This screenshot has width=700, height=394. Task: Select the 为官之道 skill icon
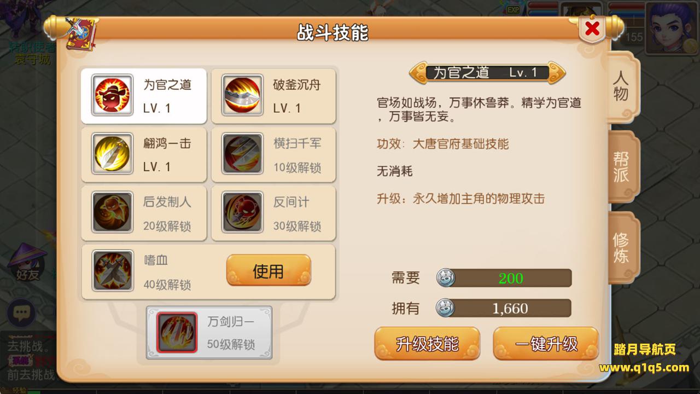pyautogui.click(x=112, y=95)
